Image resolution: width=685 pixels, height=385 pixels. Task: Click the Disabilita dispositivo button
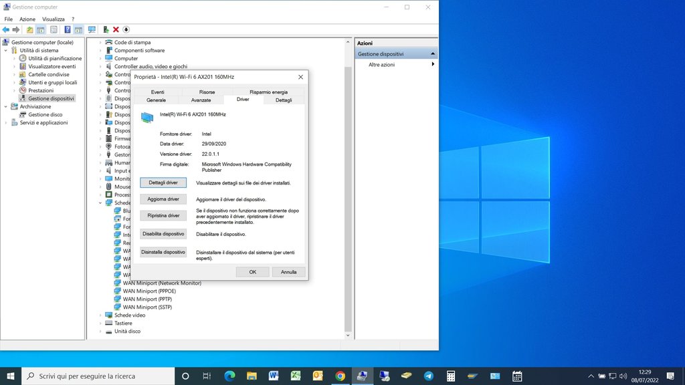(163, 234)
